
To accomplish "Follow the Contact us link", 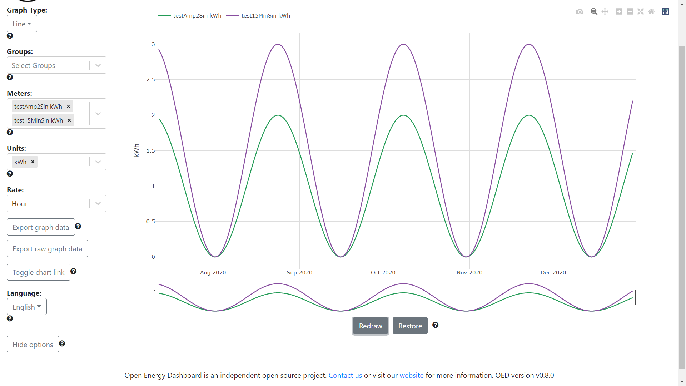I will click(345, 375).
